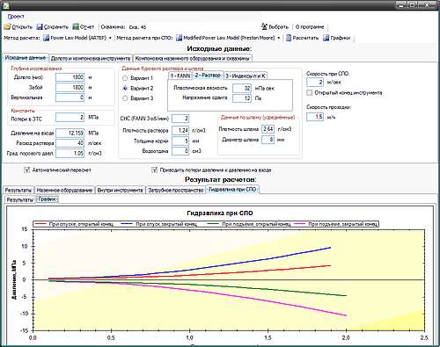Click the Сохранить disk icon
The image size is (440, 347).
coord(40,27)
